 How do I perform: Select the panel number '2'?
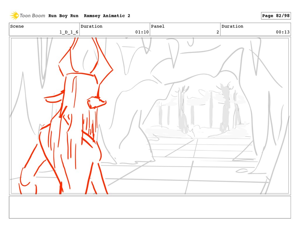tap(218, 32)
